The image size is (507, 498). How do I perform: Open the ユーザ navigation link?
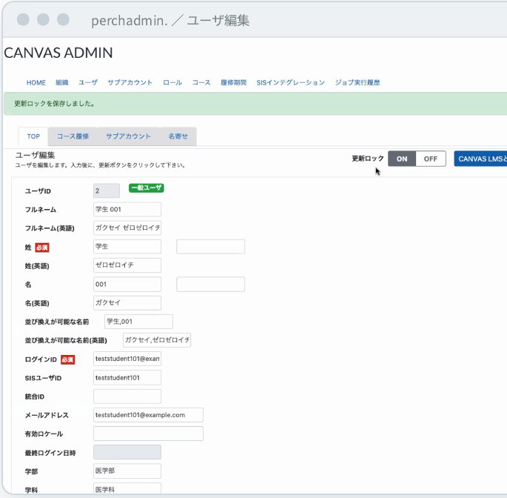pos(88,82)
